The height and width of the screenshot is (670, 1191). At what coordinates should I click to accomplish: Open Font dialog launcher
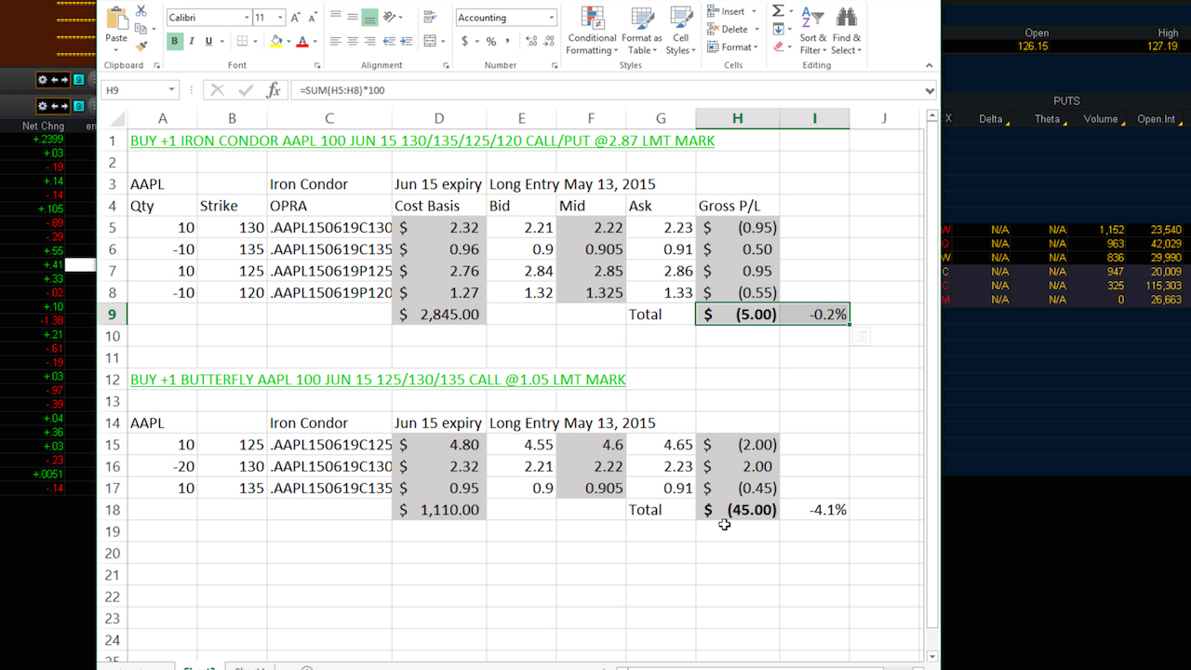[318, 66]
